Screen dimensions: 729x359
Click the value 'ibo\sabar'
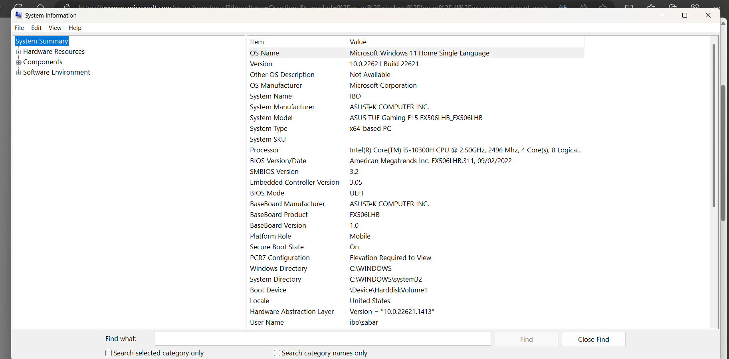(x=364, y=322)
